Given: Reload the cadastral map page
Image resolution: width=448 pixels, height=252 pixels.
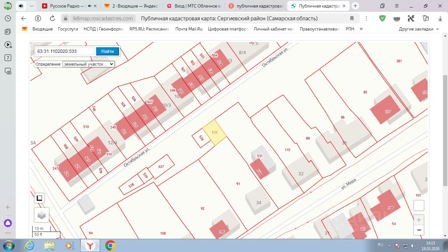Looking at the screenshot, I should [52, 19].
